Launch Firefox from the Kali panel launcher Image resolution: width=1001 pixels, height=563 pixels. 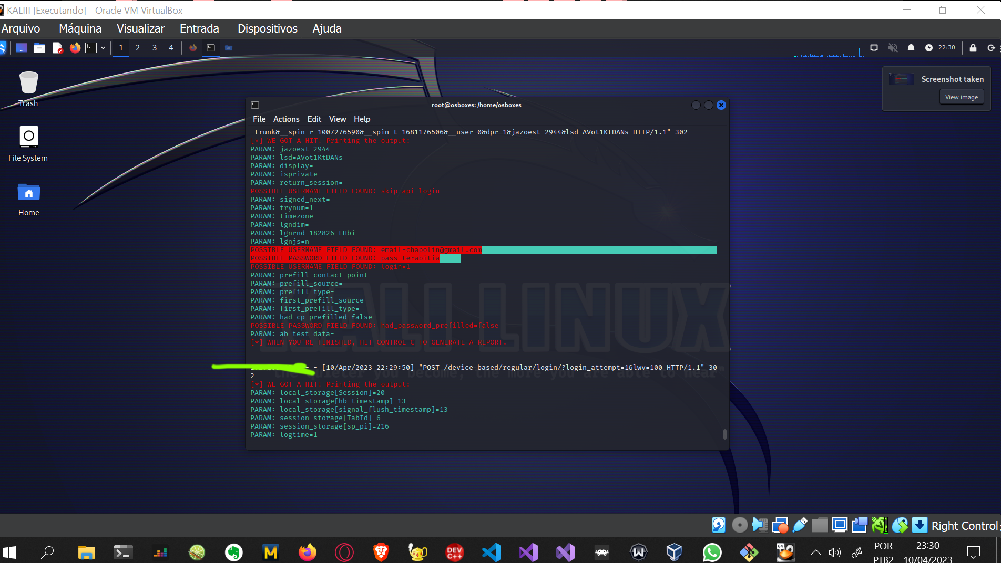tap(75, 48)
